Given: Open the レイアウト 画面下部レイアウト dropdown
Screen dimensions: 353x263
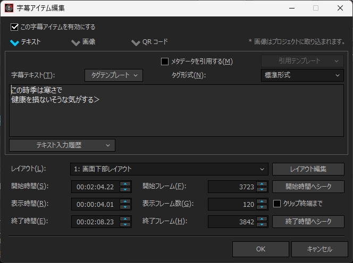Looking at the screenshot, I should point(169,169).
